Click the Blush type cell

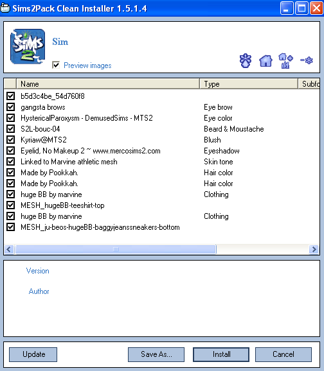212,139
